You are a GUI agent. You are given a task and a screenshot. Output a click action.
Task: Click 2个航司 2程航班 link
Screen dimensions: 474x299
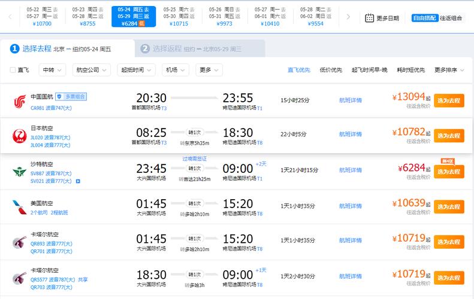(49, 213)
